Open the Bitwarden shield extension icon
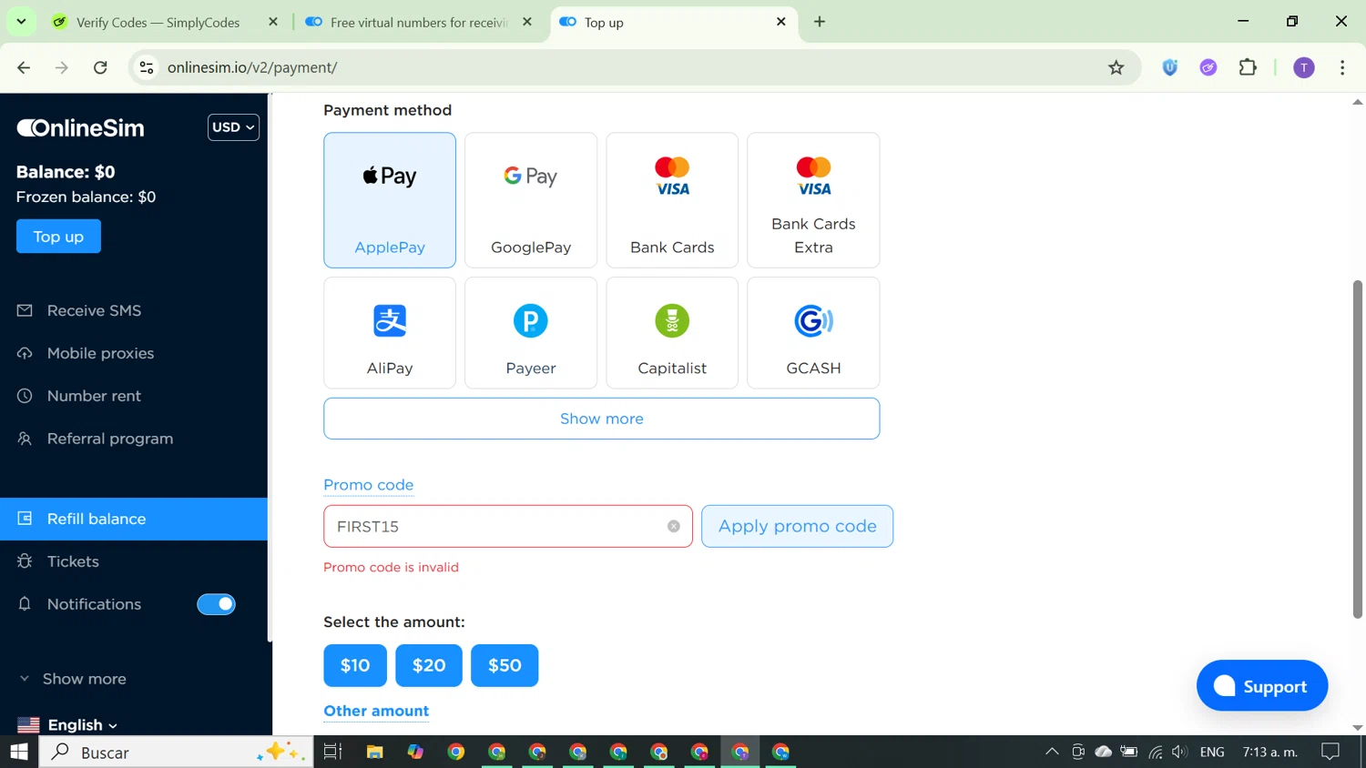 tap(1170, 67)
